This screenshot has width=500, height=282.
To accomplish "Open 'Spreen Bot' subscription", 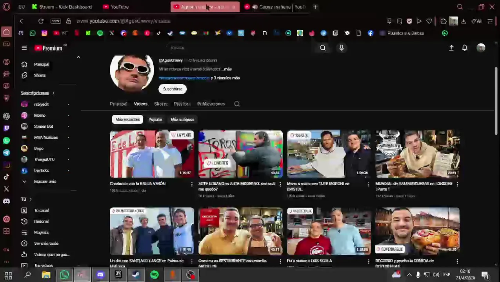I will click(x=43, y=127).
